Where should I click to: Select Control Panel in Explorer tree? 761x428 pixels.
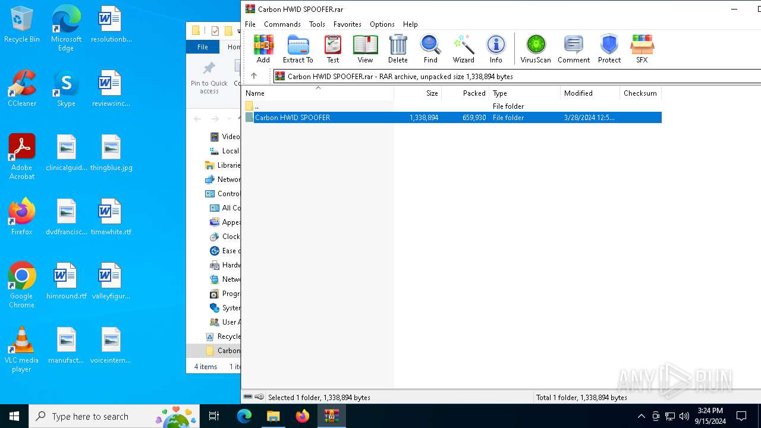tap(222, 194)
